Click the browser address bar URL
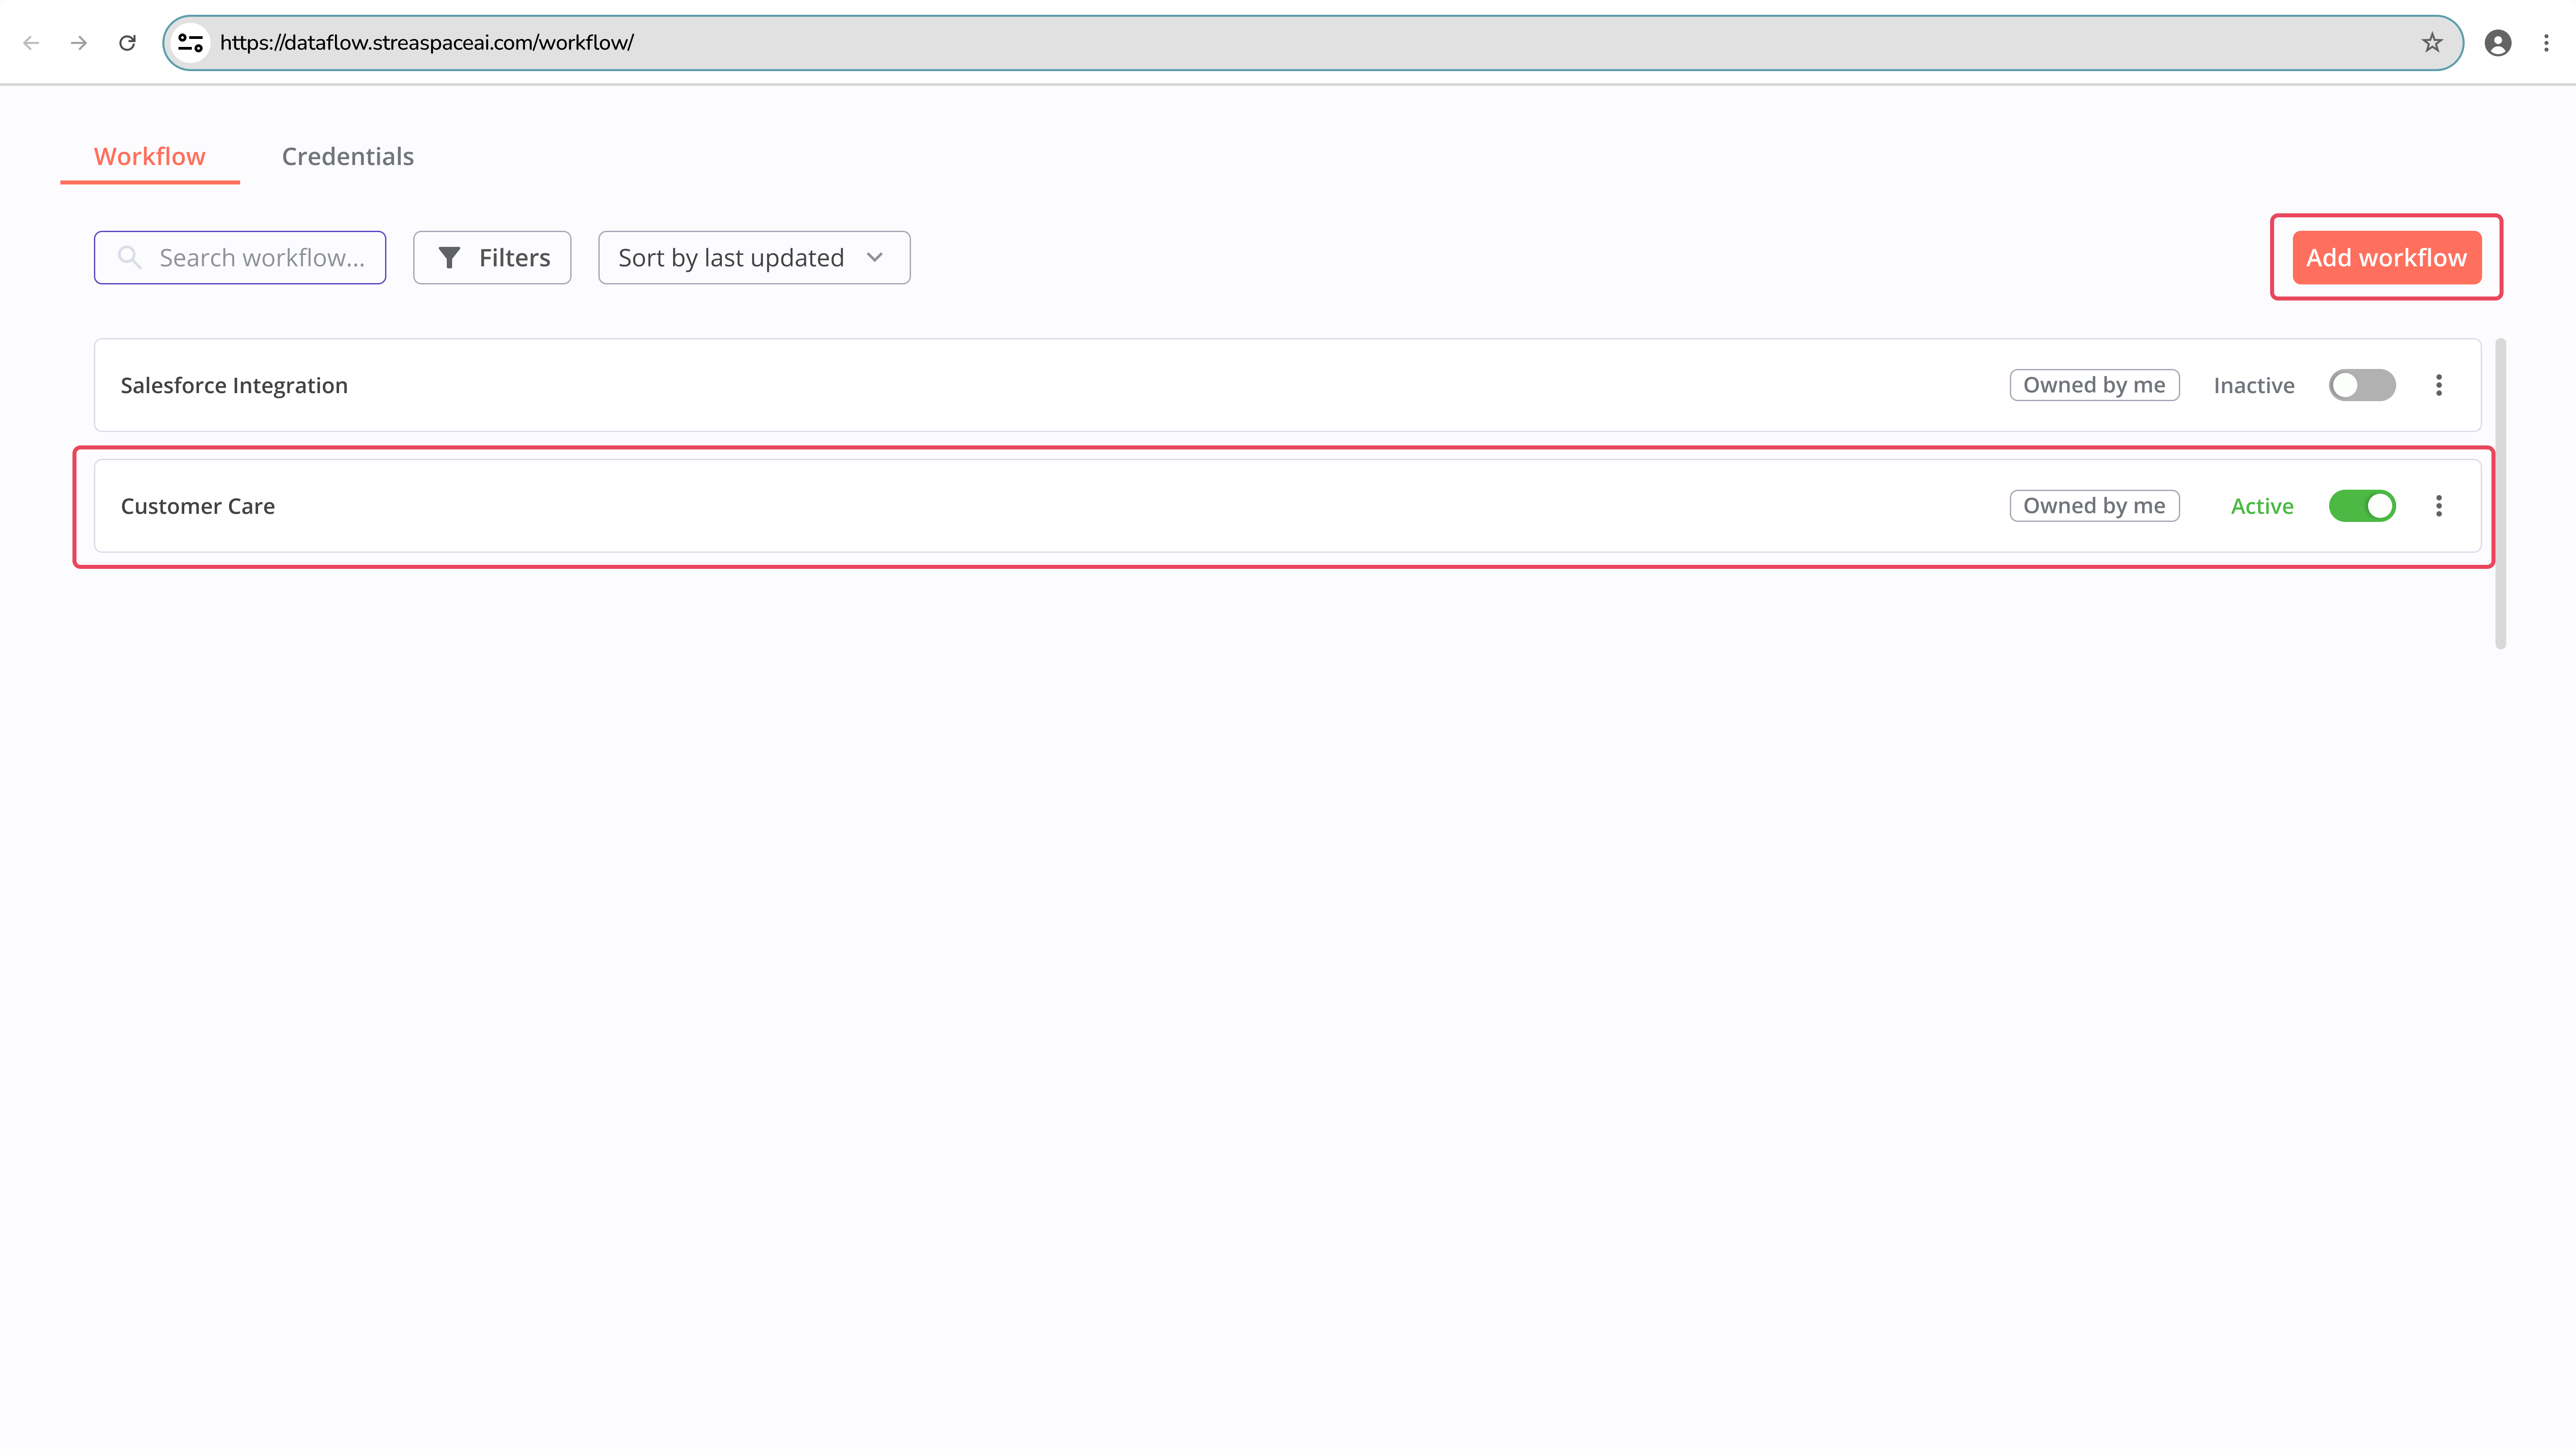 (x=427, y=43)
